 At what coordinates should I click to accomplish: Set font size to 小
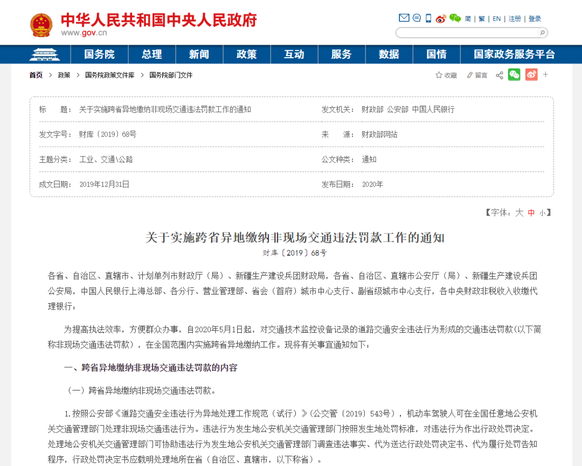(542, 213)
